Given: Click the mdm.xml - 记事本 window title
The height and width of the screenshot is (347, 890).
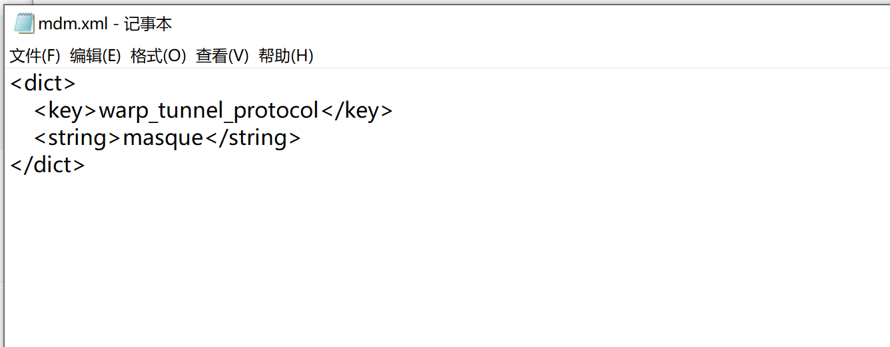Looking at the screenshot, I should (105, 25).
